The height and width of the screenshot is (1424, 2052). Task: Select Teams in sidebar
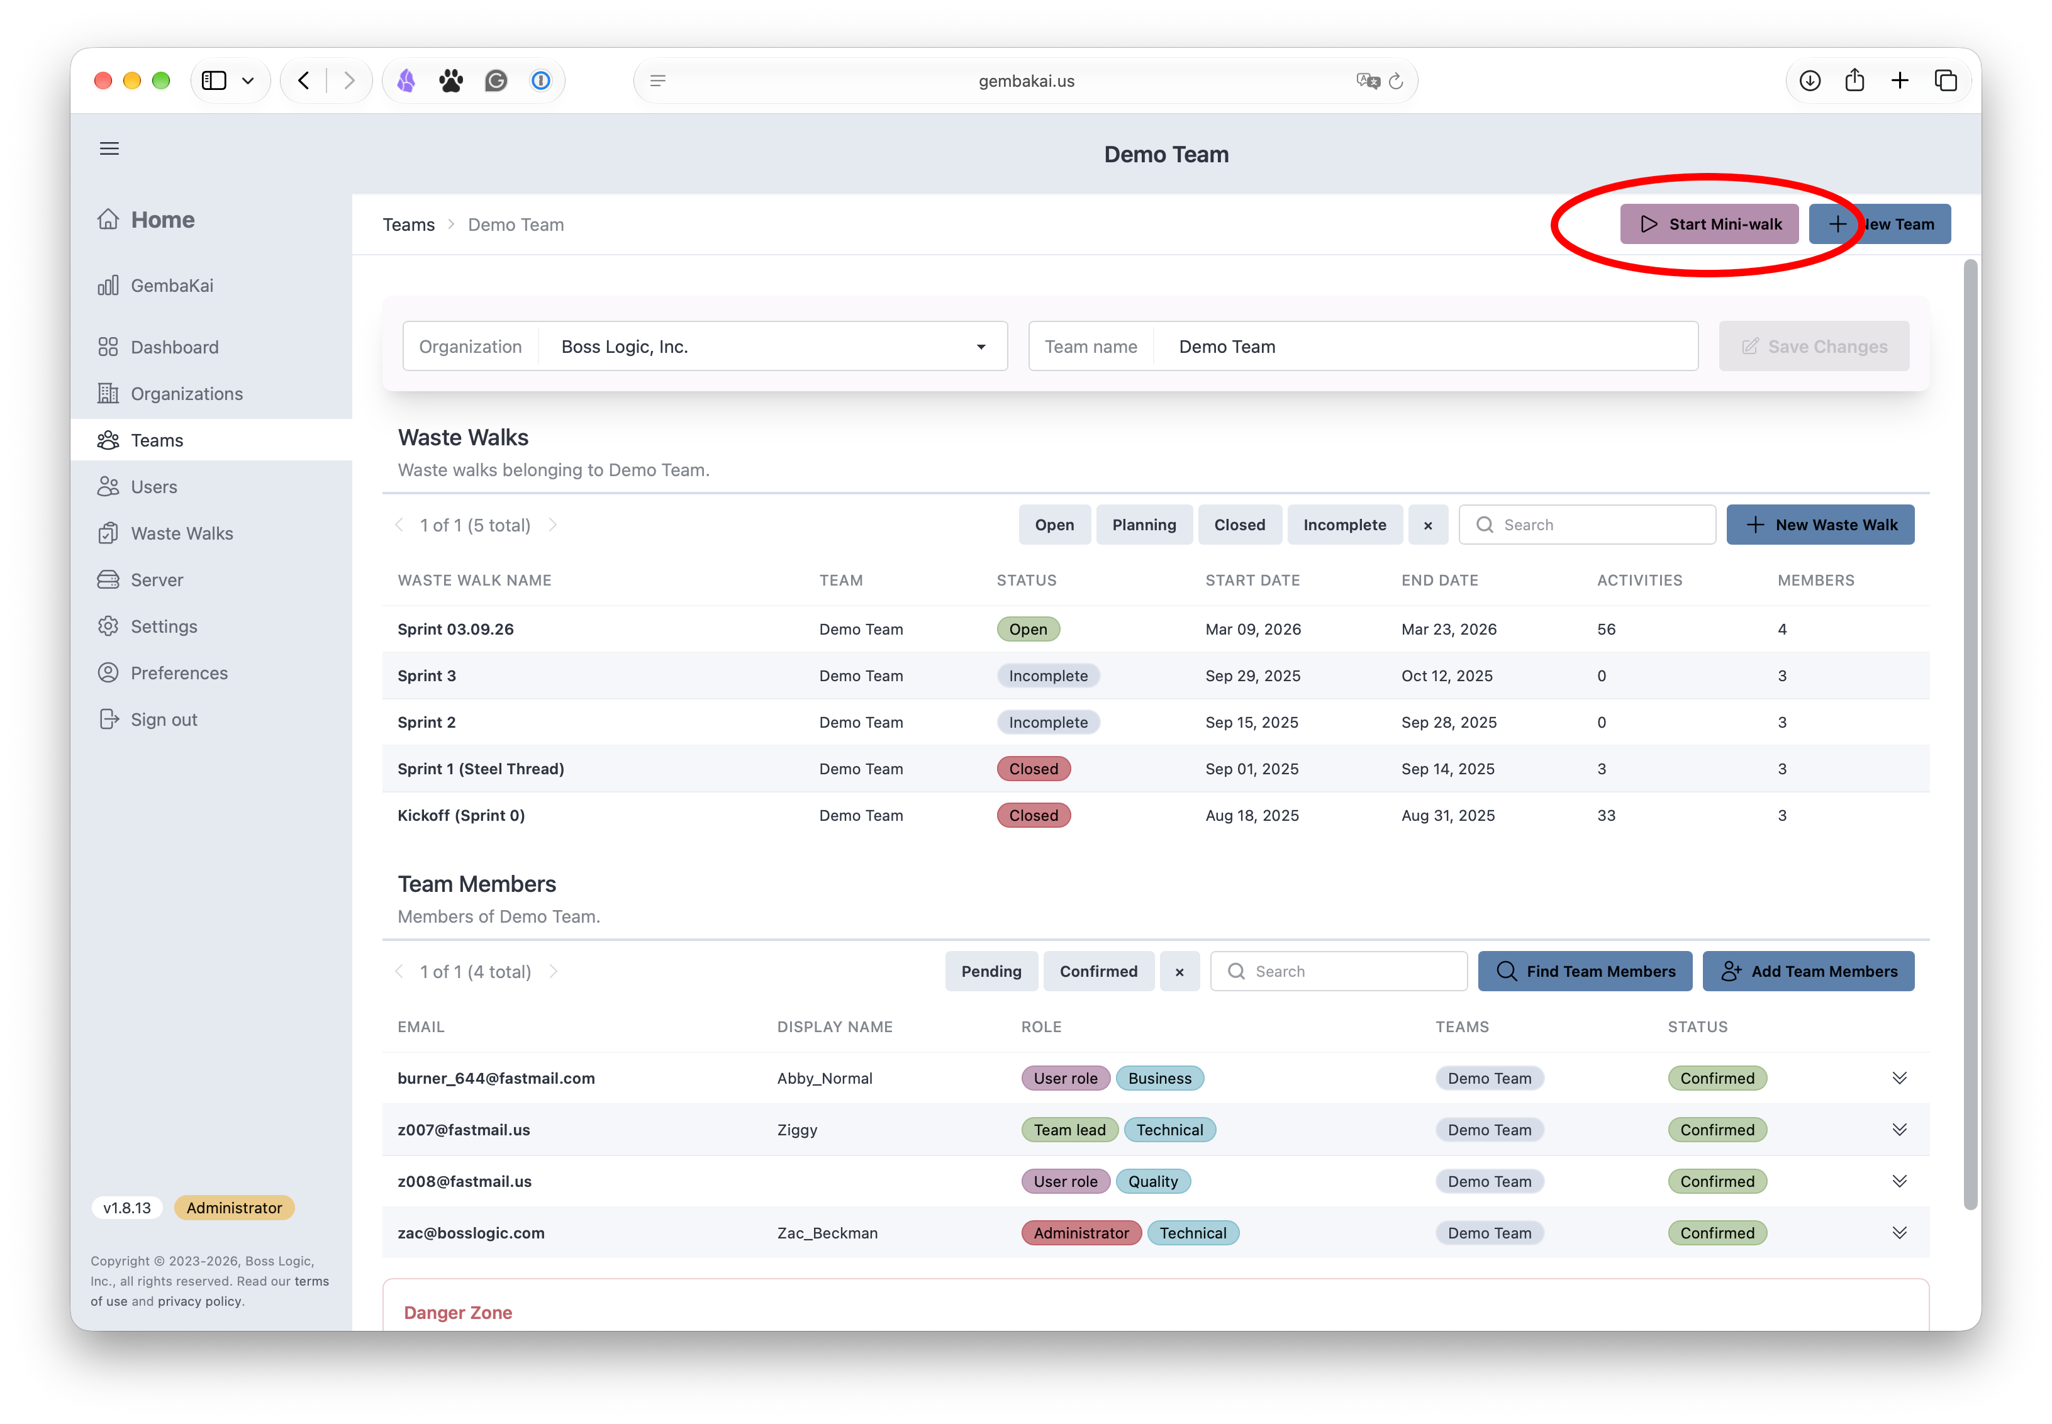coord(211,440)
